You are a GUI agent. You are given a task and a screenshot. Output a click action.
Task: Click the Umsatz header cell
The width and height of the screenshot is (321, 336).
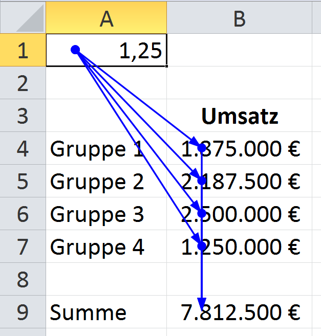[240, 116]
